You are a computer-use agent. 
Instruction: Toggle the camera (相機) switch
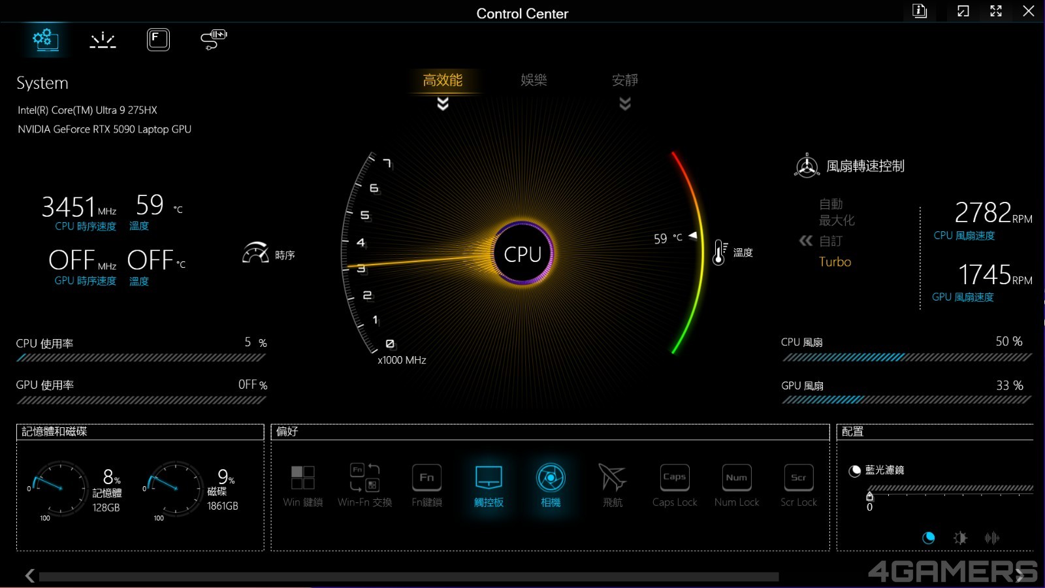551,479
